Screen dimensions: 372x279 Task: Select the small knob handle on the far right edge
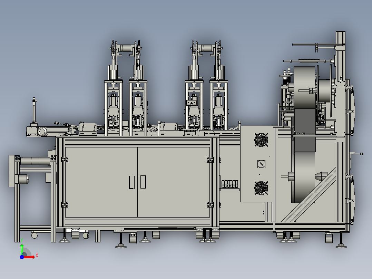362,154
